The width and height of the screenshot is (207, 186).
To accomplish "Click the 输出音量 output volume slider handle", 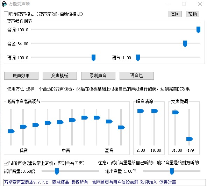I will point(172,171).
